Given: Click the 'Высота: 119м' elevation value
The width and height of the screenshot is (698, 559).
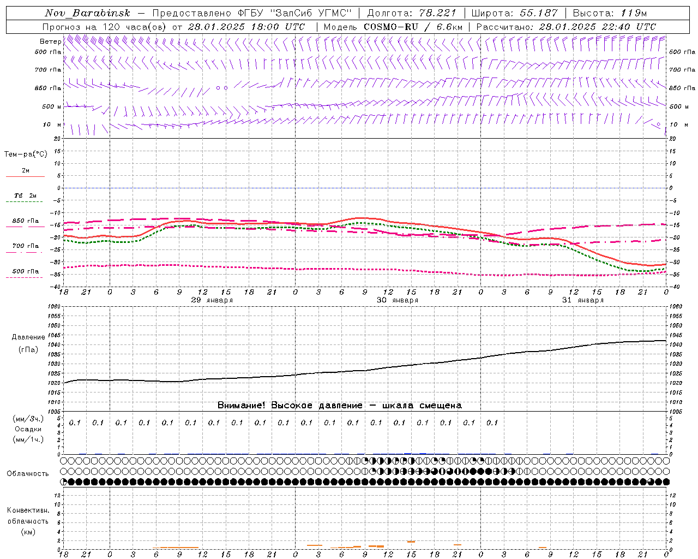Looking at the screenshot, I should [610, 13].
